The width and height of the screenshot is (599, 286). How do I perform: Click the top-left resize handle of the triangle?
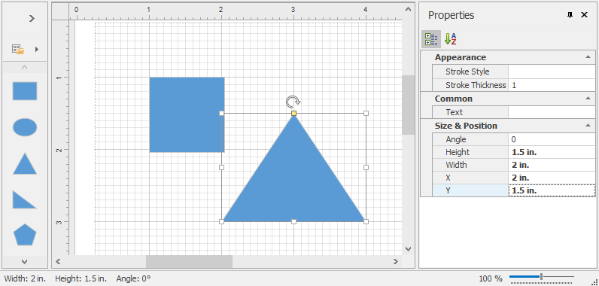[221, 113]
